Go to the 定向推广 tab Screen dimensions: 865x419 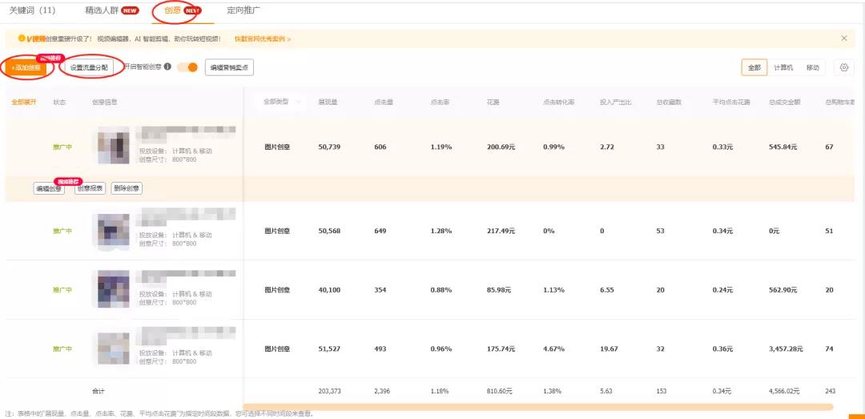[x=243, y=11]
